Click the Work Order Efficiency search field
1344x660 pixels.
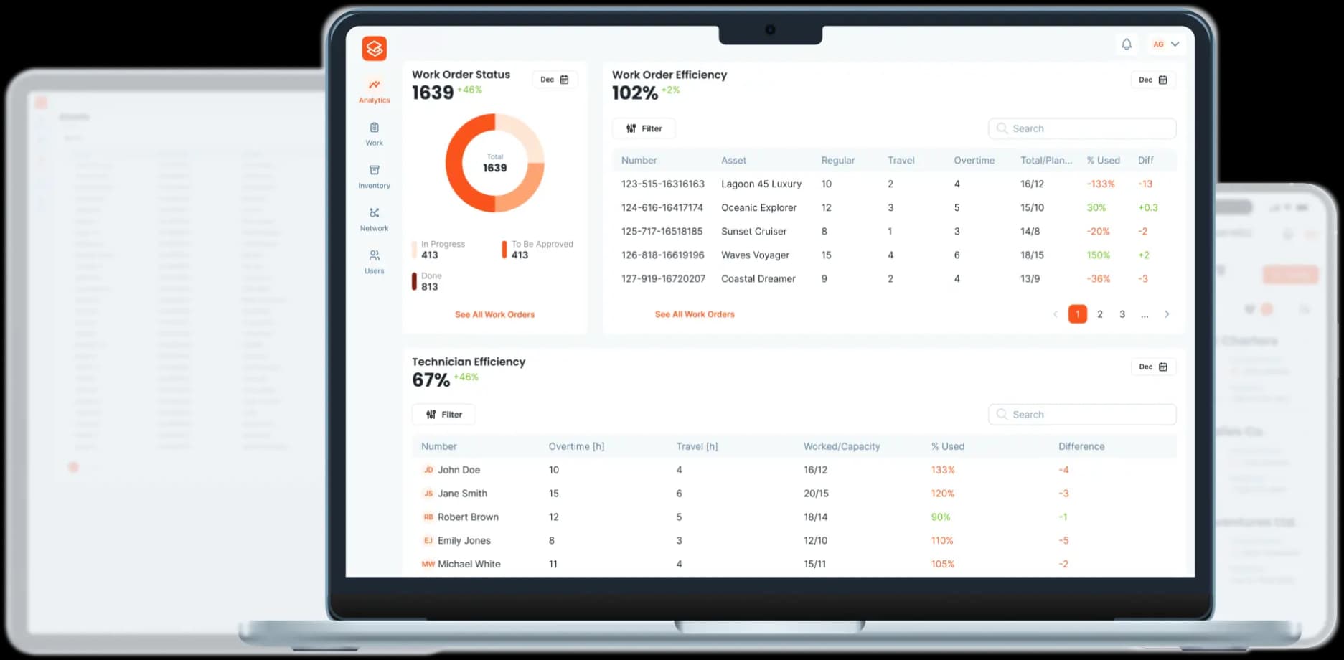pyautogui.click(x=1081, y=128)
